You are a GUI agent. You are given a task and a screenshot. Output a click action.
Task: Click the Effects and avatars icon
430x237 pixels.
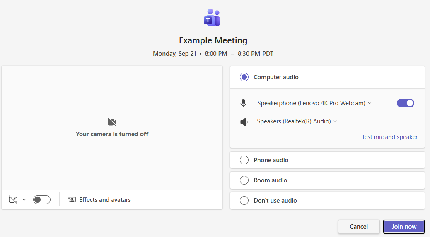(x=72, y=200)
